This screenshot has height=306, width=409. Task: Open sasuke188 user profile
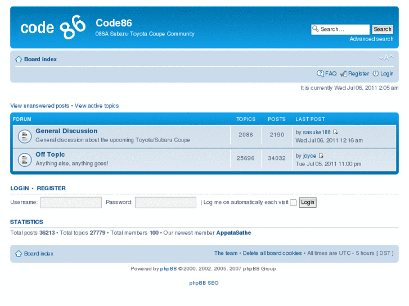(317, 133)
